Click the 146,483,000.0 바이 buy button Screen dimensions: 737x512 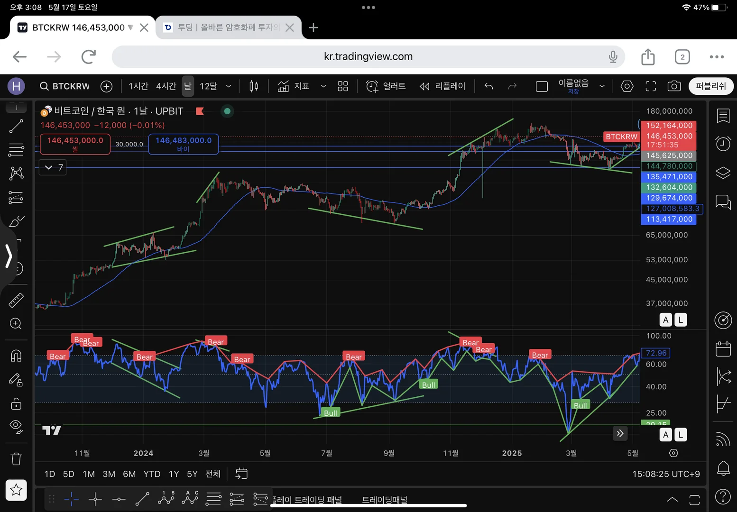(x=184, y=144)
